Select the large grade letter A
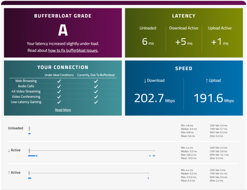The width and height of the screenshot is (247, 190). (x=63, y=31)
